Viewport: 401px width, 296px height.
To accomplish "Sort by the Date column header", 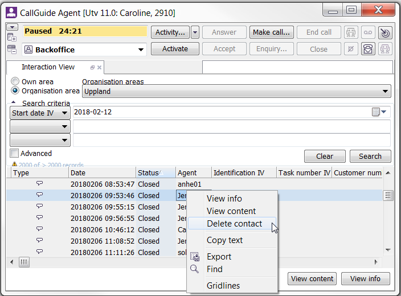I will 102,173.
